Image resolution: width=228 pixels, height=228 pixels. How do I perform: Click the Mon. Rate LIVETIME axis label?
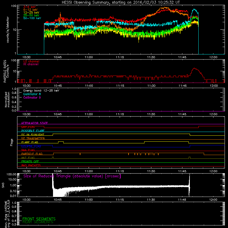click(x=7, y=214)
